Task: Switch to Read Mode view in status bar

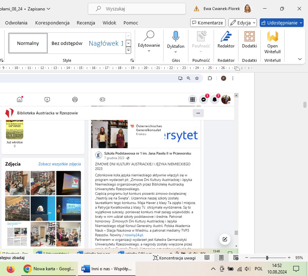Action: tap(207, 258)
